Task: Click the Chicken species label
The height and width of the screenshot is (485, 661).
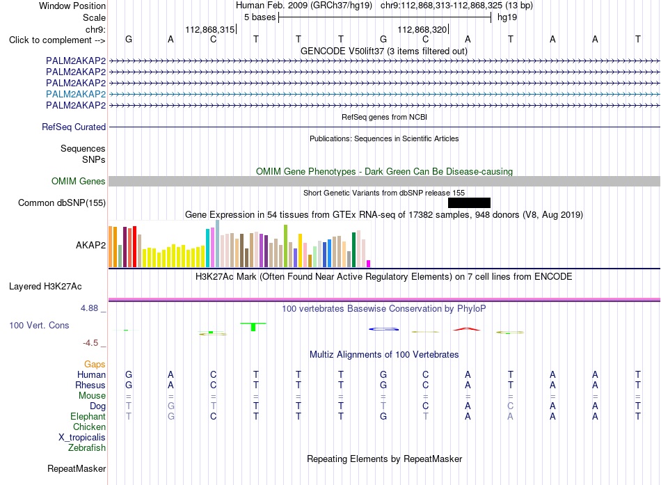Action: [x=89, y=427]
